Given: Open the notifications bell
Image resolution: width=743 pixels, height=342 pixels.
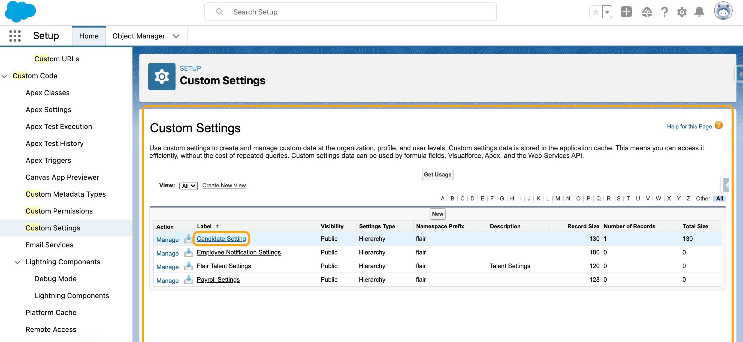Looking at the screenshot, I should pyautogui.click(x=699, y=12).
